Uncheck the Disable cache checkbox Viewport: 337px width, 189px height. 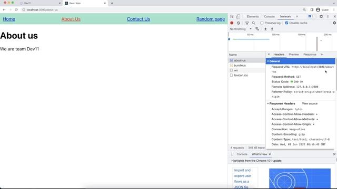coord(286,23)
